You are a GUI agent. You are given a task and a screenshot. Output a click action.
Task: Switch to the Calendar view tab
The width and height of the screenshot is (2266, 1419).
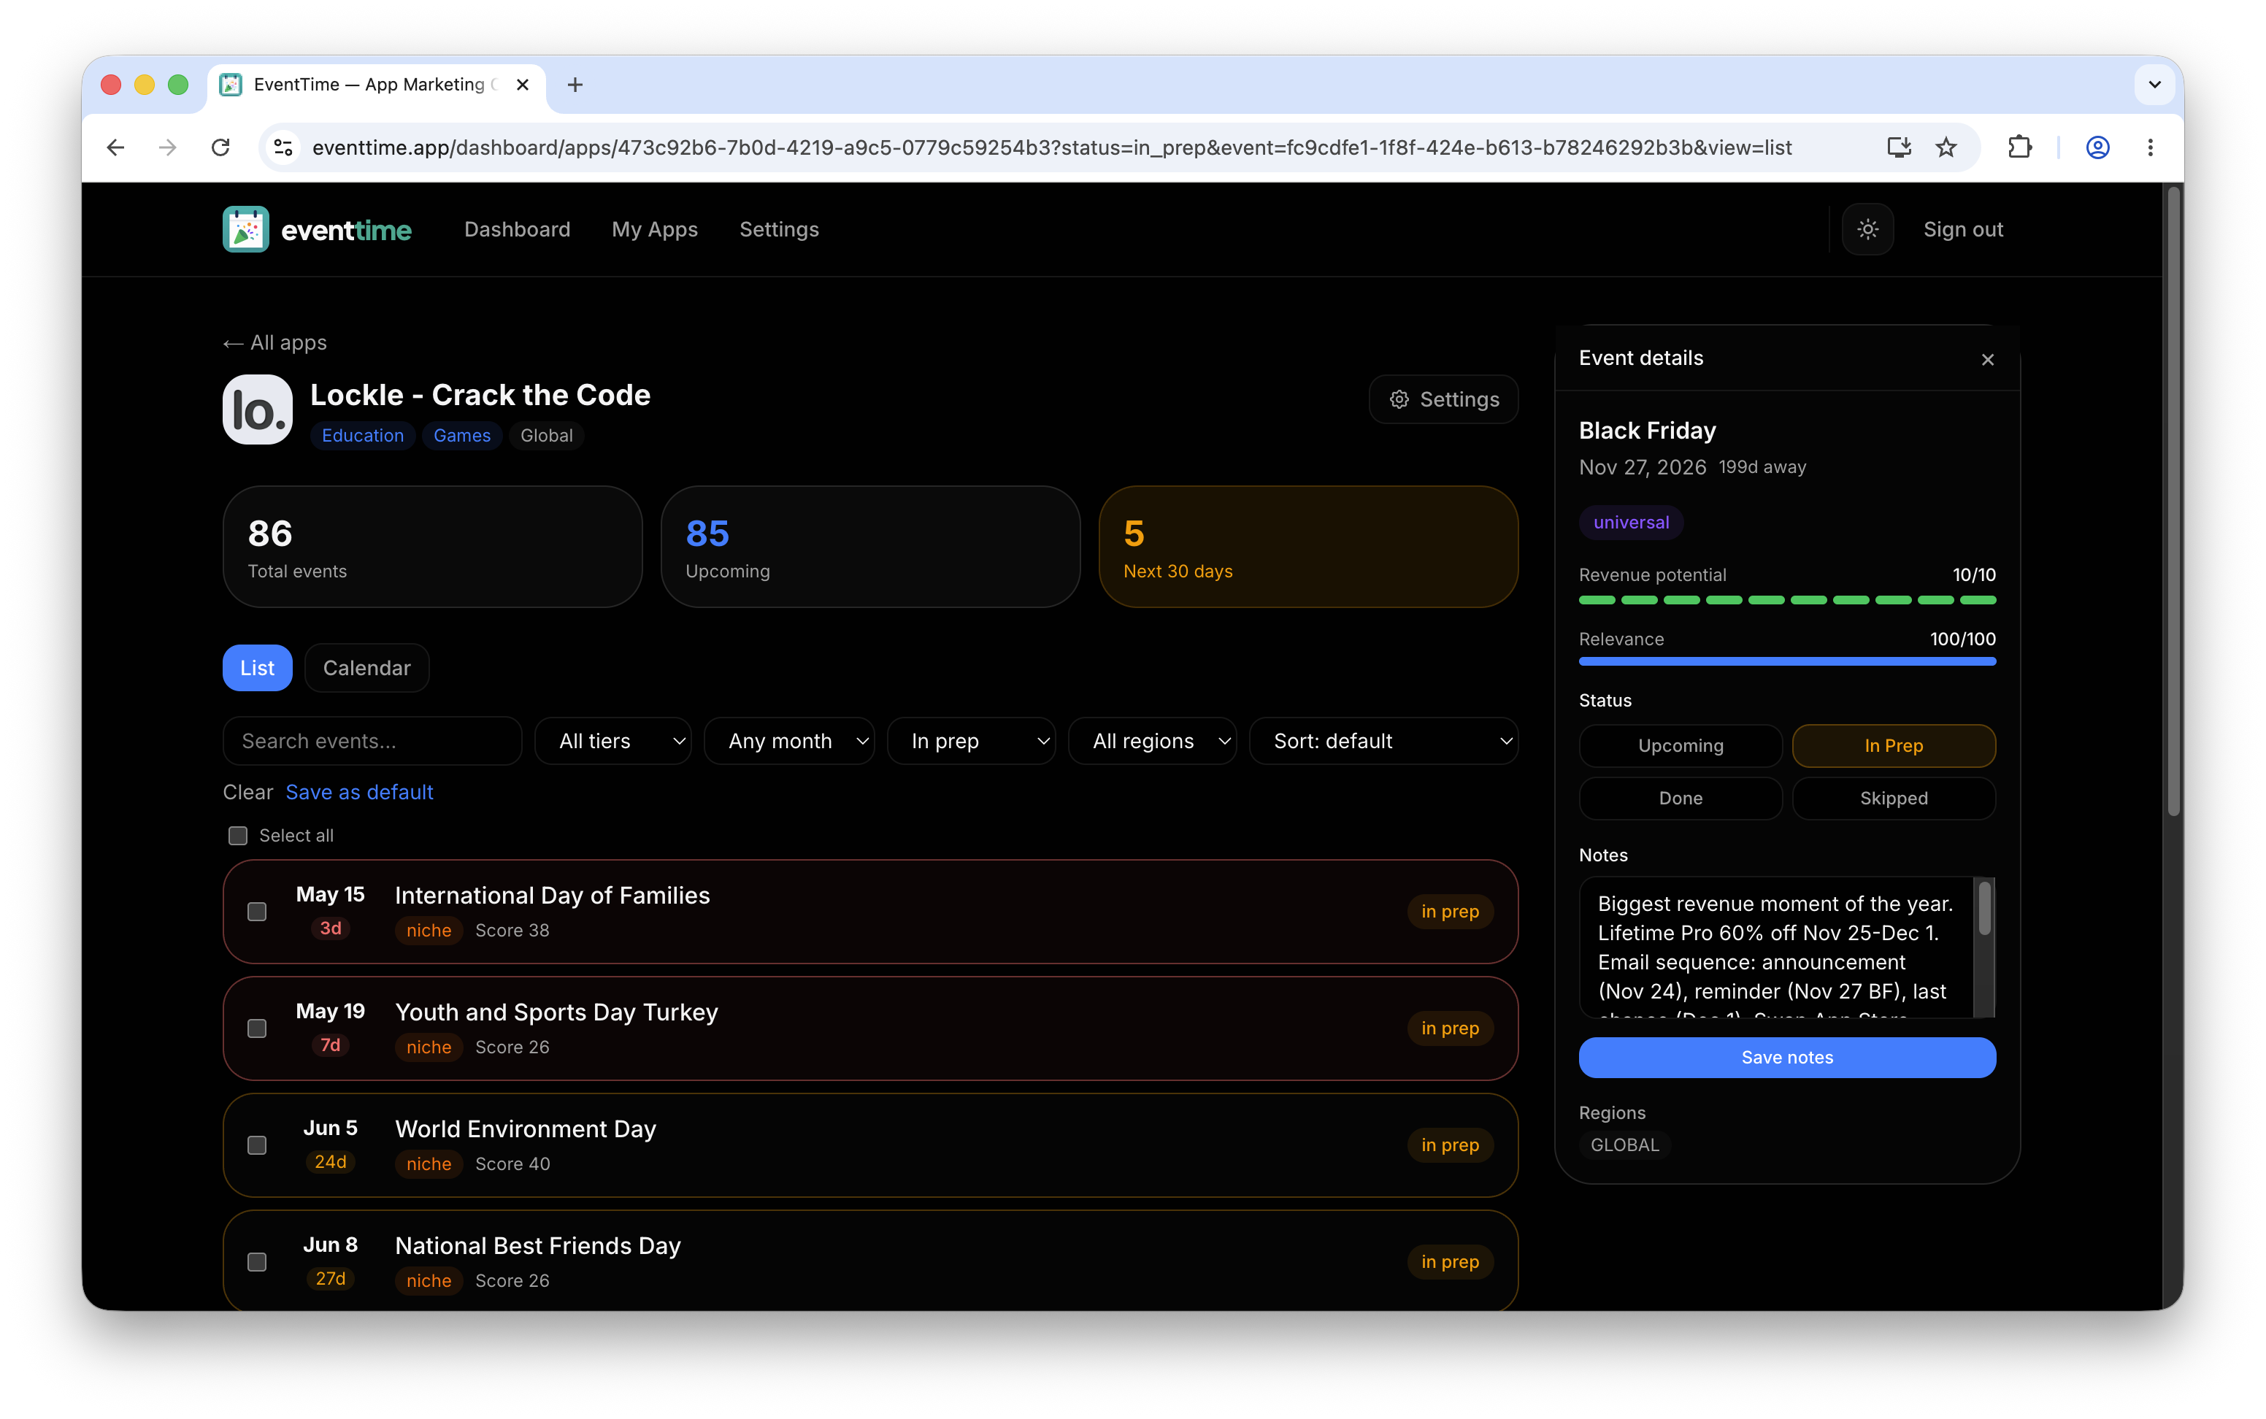coord(367,668)
